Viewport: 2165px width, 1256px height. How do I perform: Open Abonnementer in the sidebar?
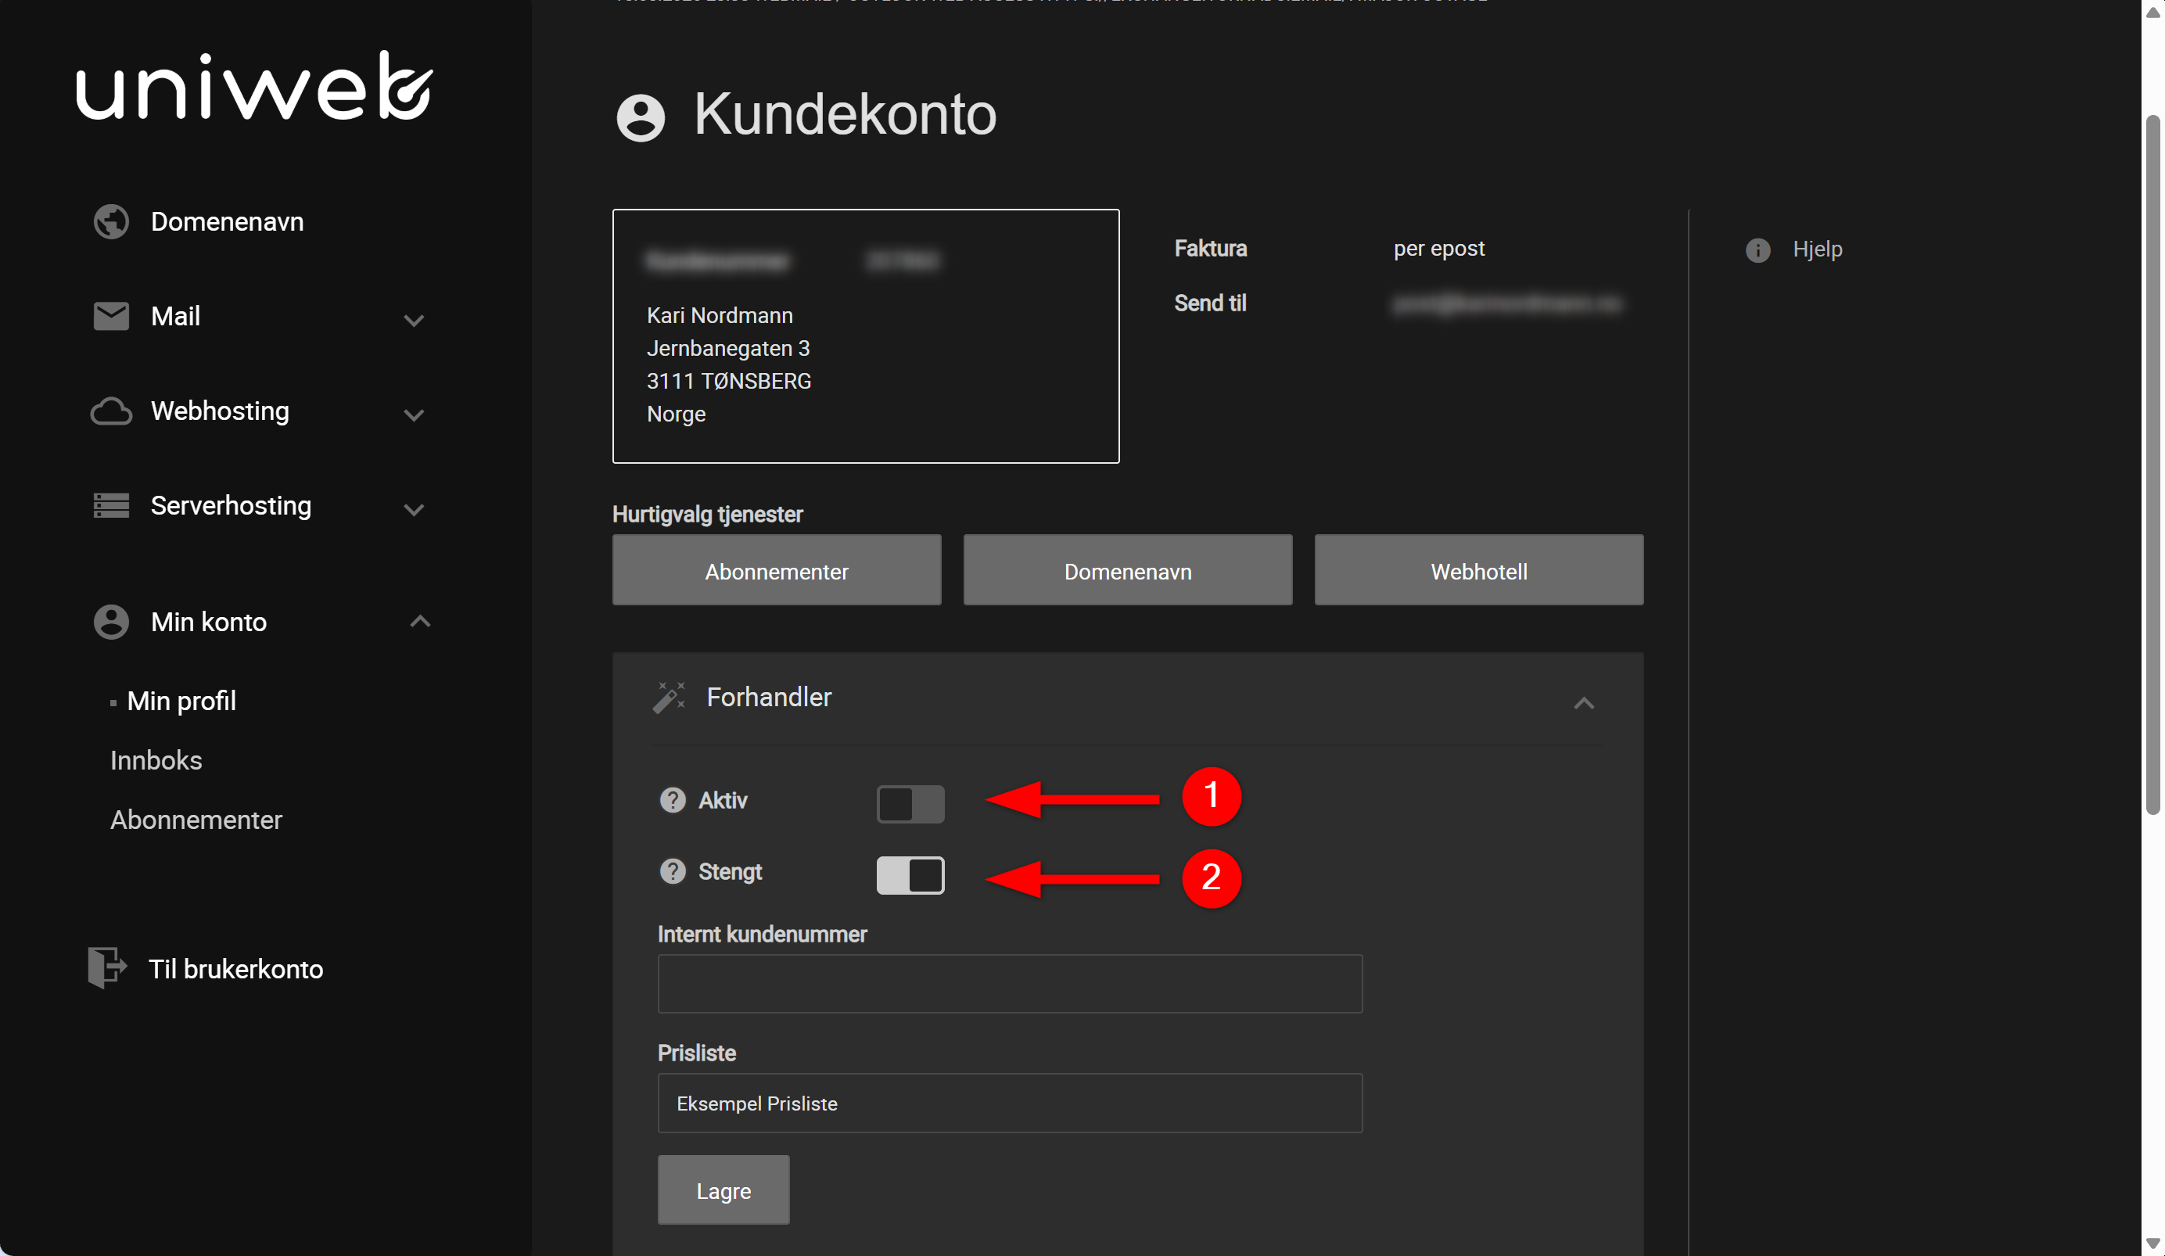(196, 820)
